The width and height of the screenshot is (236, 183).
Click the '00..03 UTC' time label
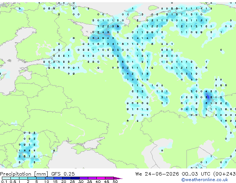click(196, 174)
